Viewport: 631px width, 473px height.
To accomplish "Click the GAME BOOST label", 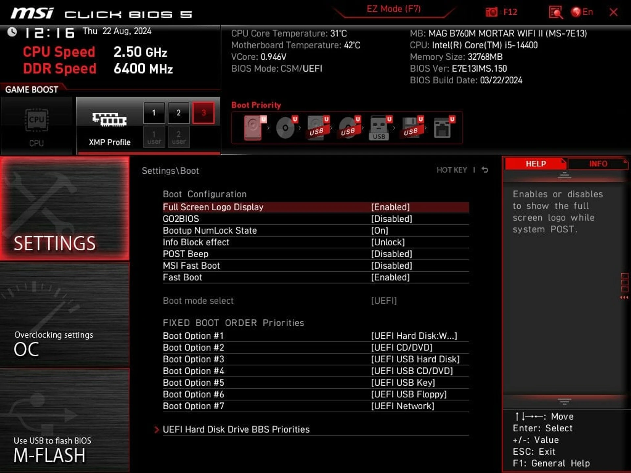I will click(32, 90).
